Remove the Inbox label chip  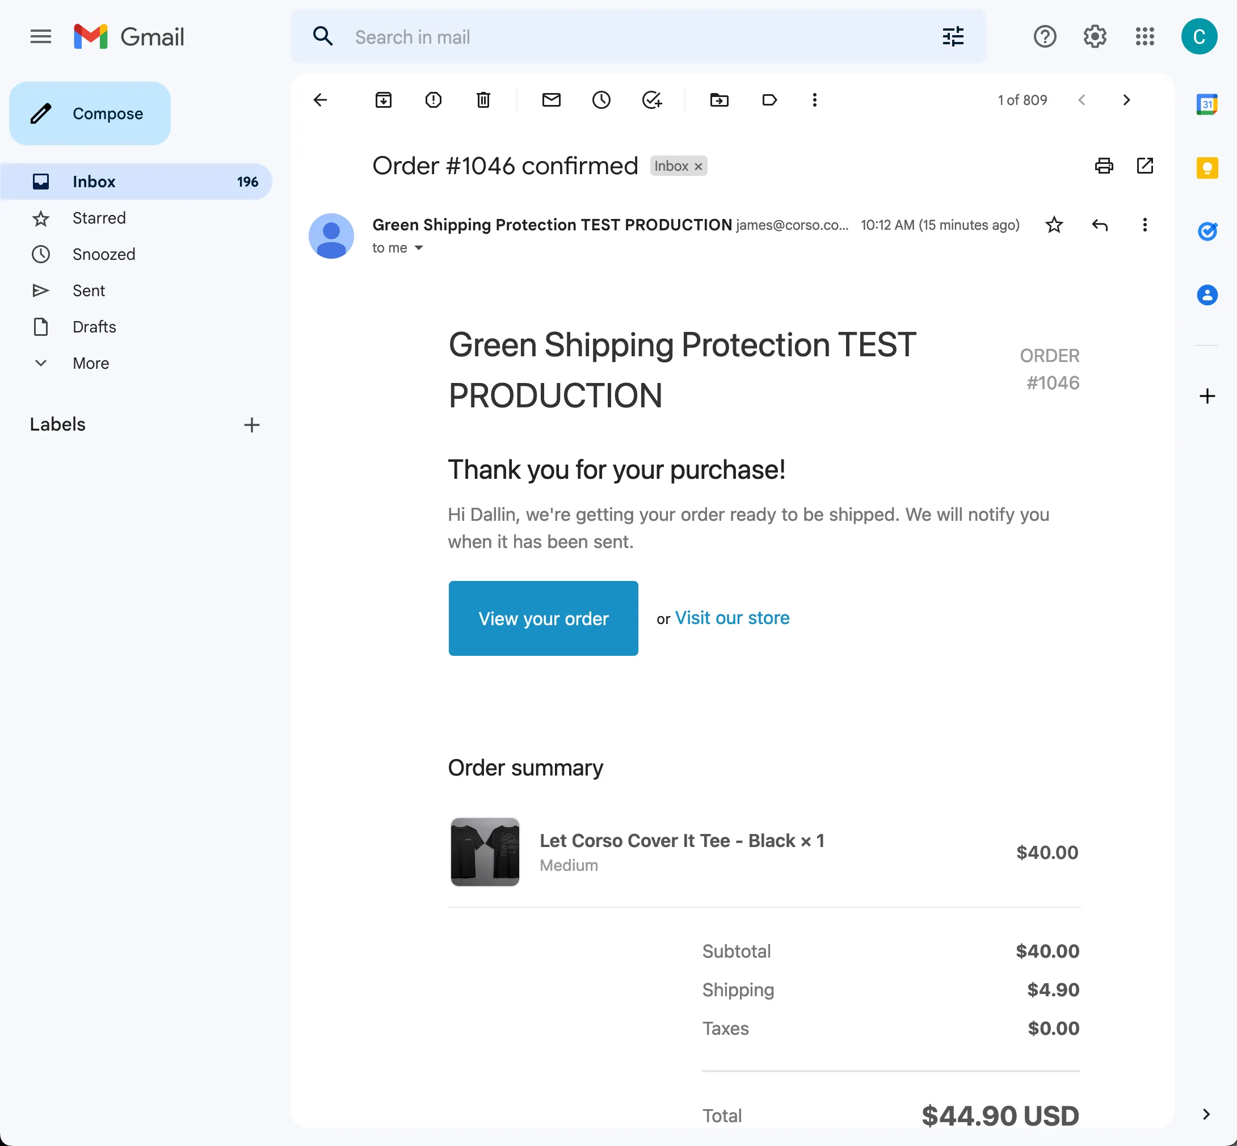tap(699, 166)
